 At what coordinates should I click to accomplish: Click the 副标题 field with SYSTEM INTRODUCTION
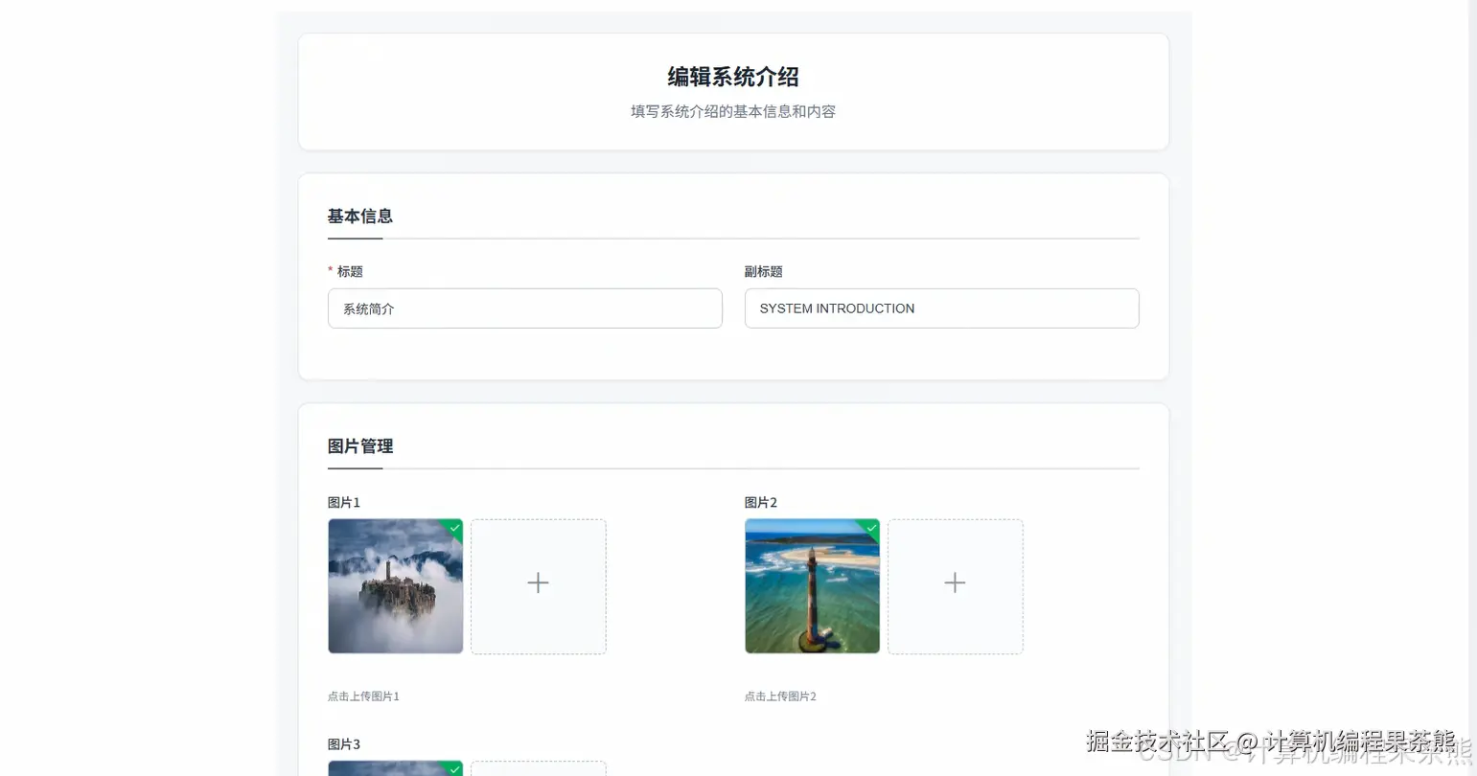tap(941, 308)
